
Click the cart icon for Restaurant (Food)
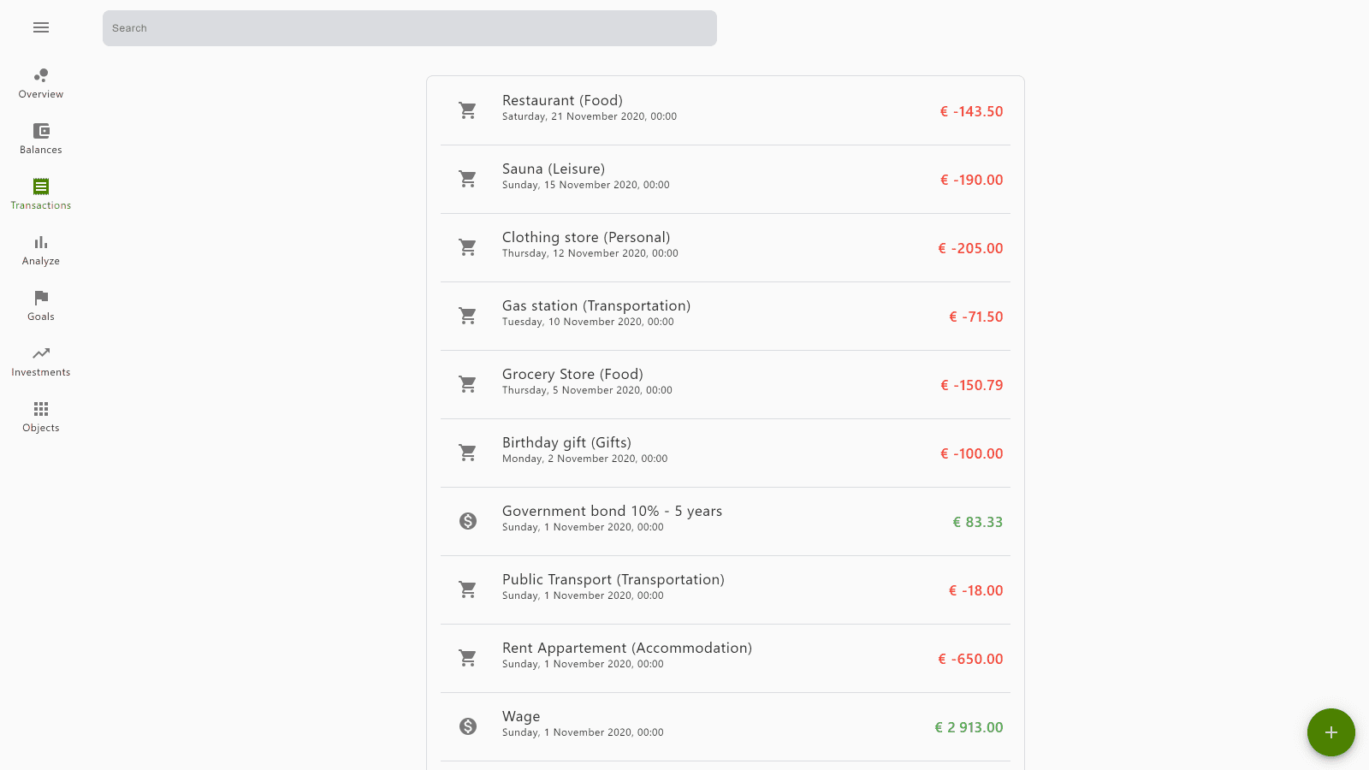tap(468, 110)
